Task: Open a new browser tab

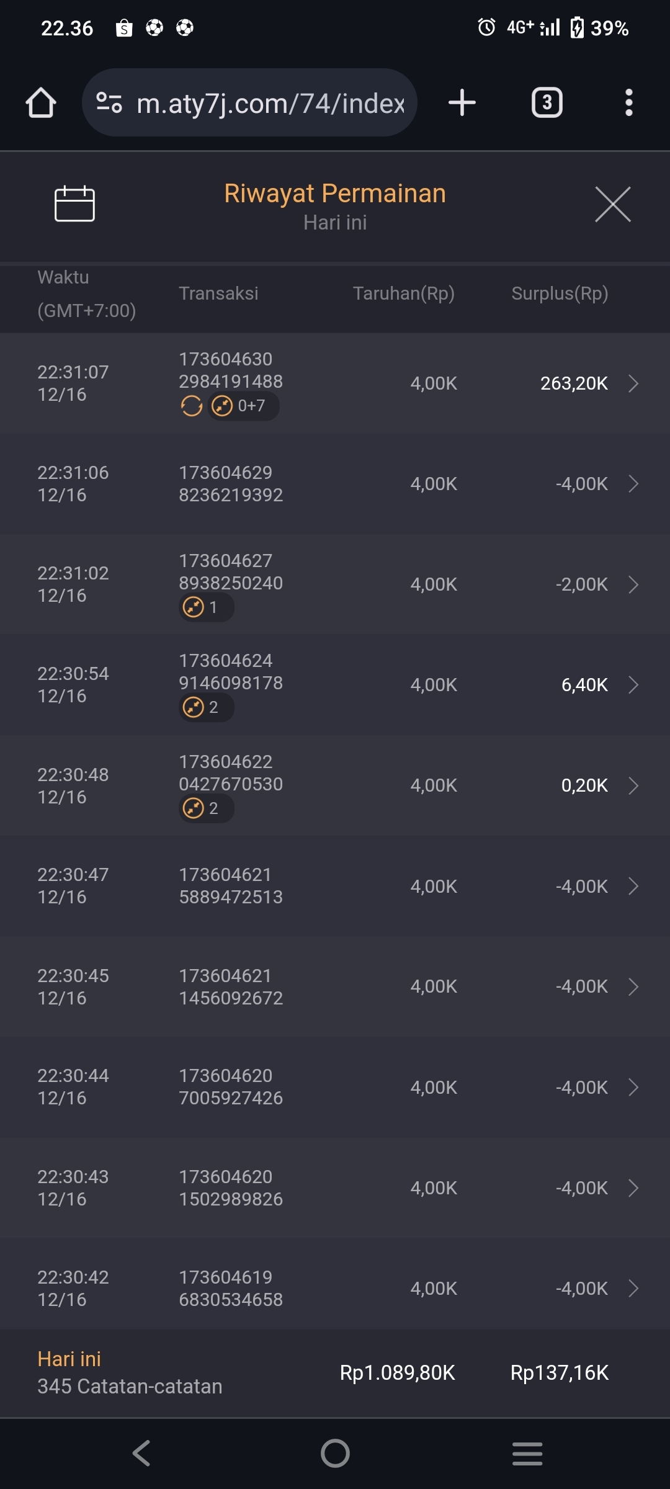Action: tap(462, 102)
